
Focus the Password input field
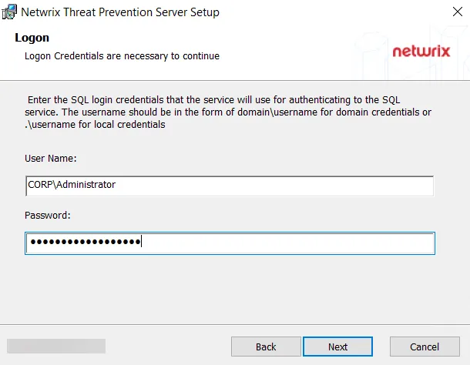coord(230,243)
